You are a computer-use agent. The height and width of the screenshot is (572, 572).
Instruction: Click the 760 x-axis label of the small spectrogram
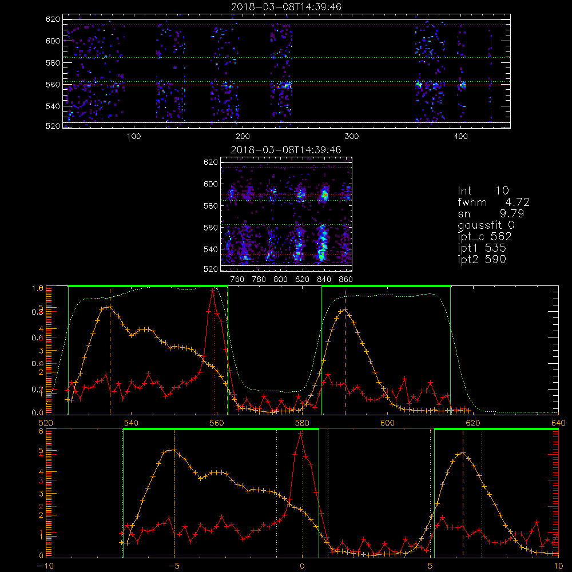(x=237, y=280)
